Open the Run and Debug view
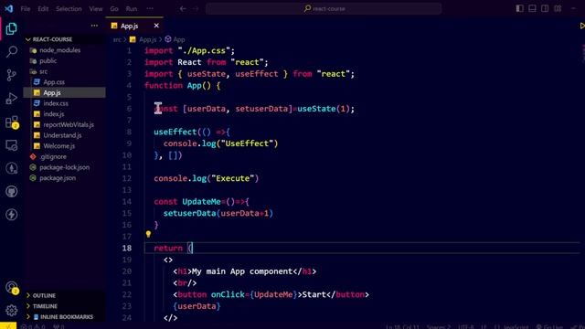 point(11,99)
